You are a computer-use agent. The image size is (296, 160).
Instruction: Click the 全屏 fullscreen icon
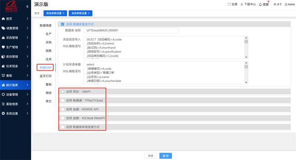click(229, 4)
